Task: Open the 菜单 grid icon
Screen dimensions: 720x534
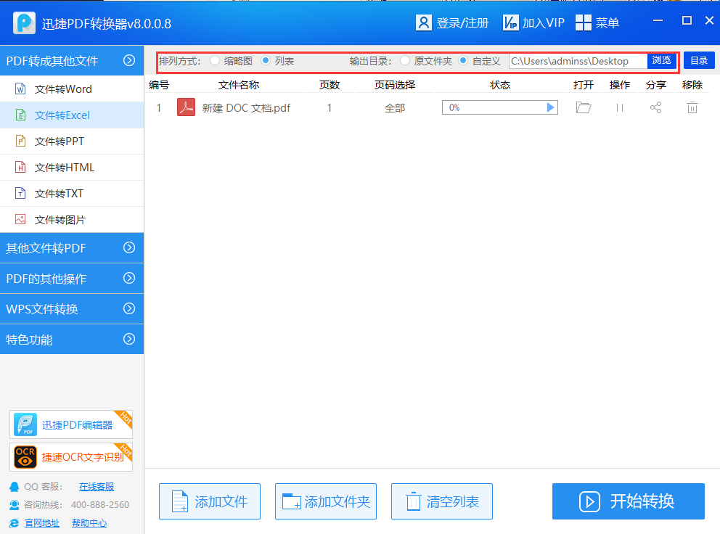Action: coord(584,23)
